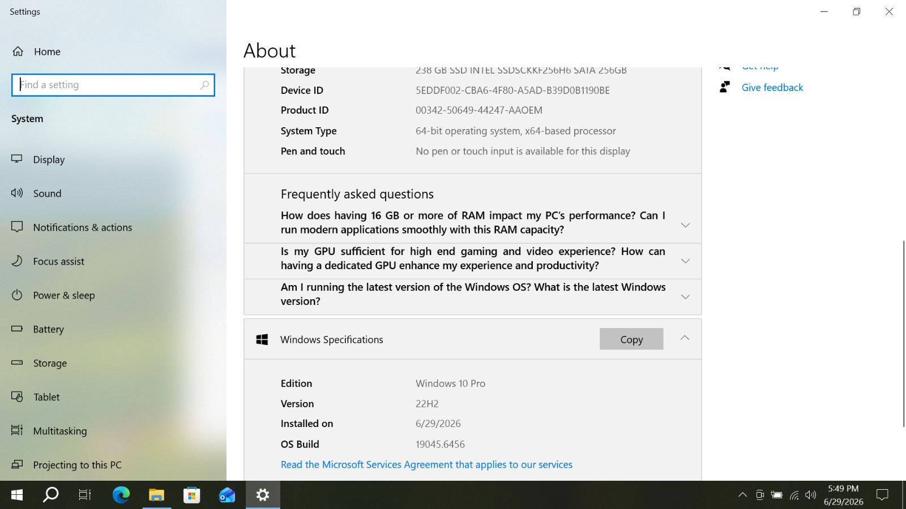Click the Projecting to this PC icon
Image resolution: width=906 pixels, height=509 pixels.
[x=17, y=464]
